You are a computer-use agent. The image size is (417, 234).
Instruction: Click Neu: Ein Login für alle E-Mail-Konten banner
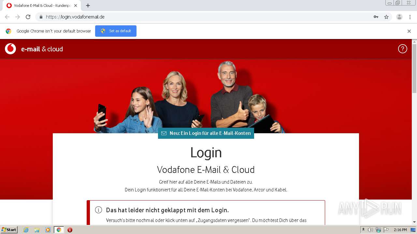pos(206,133)
